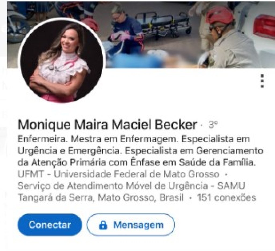Select the Urgência e Emergência headline line
The width and height of the screenshot is (275, 251).
[x=140, y=151]
